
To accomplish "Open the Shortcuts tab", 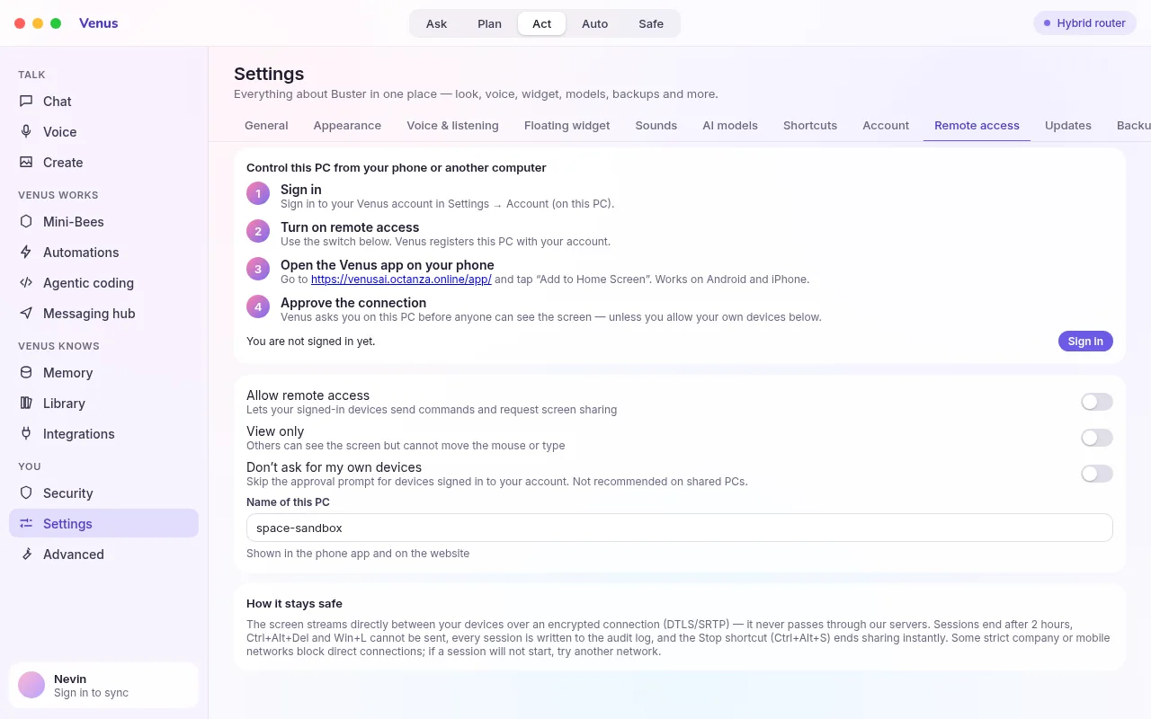I will tap(810, 126).
